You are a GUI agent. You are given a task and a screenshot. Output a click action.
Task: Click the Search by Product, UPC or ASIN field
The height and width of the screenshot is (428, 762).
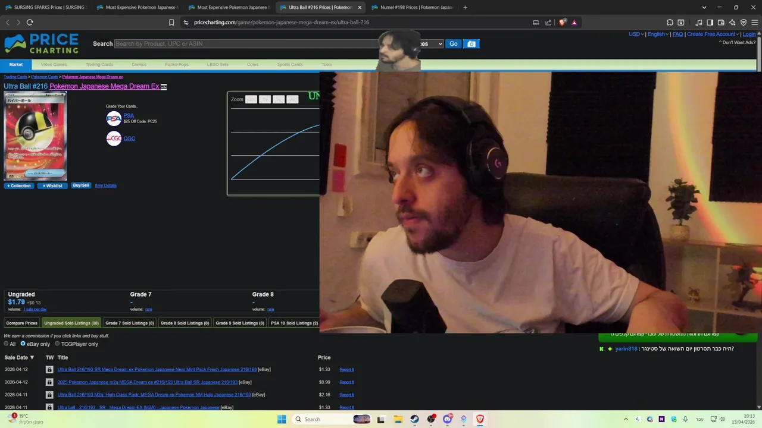point(247,44)
